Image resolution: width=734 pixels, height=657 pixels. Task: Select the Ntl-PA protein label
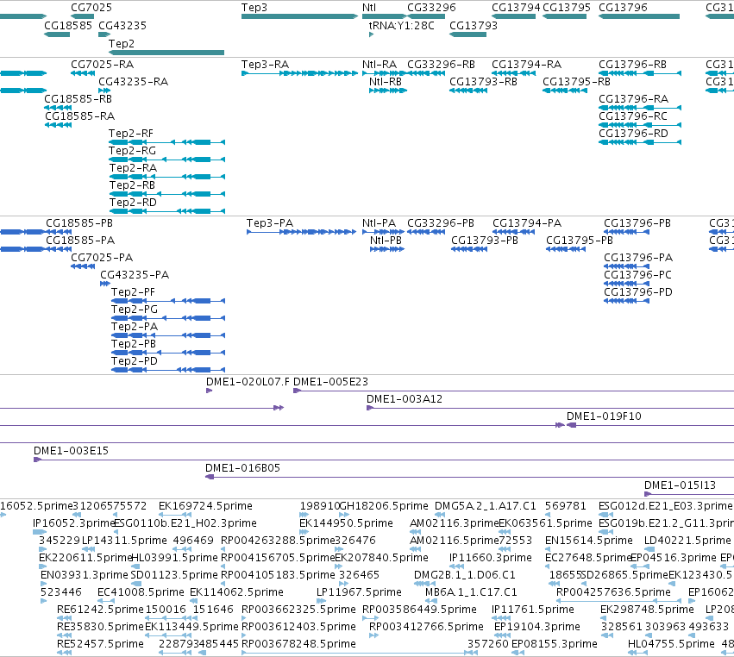point(379,222)
